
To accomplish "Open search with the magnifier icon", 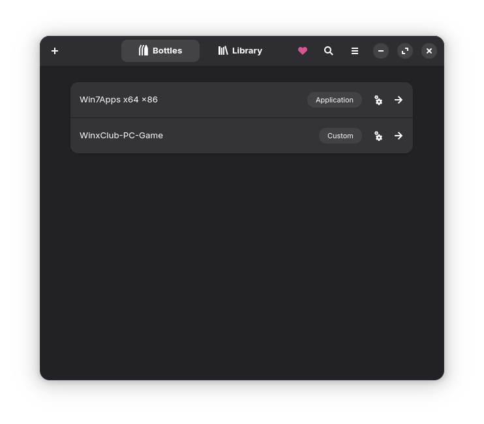I will [x=329, y=51].
